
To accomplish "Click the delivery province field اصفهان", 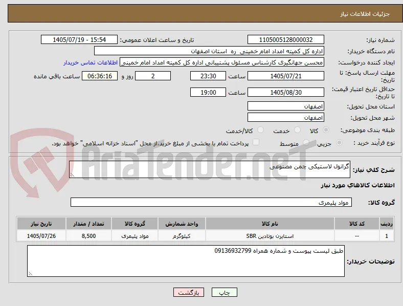I will tap(285, 106).
